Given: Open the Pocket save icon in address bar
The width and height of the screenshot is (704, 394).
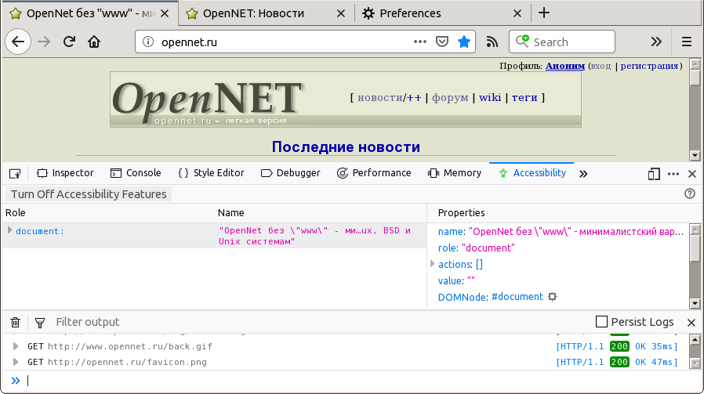Looking at the screenshot, I should [x=442, y=42].
